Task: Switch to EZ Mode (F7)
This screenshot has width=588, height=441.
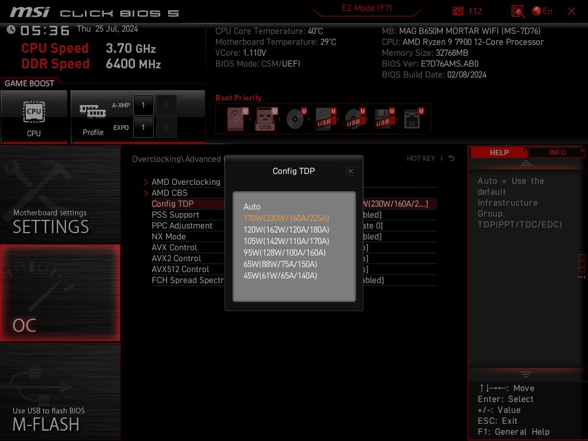Action: pyautogui.click(x=366, y=8)
